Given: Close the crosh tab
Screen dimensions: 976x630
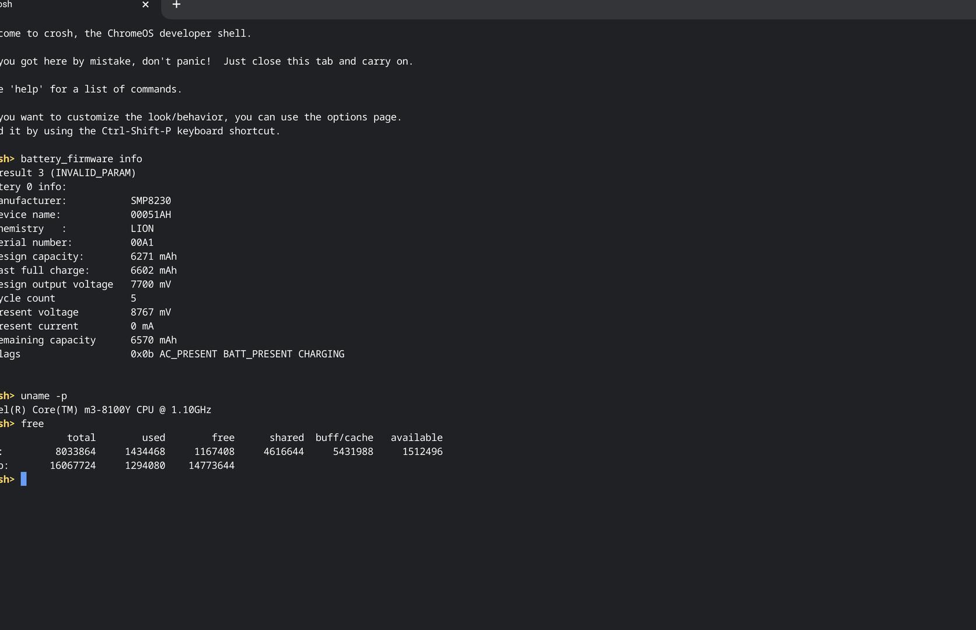Looking at the screenshot, I should pos(145,5).
